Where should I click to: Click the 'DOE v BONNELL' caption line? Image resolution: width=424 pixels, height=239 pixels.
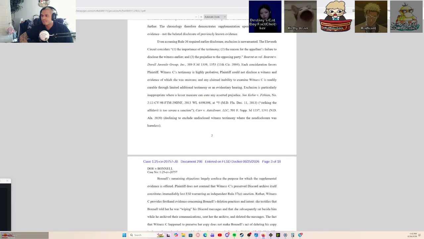(x=160, y=169)
